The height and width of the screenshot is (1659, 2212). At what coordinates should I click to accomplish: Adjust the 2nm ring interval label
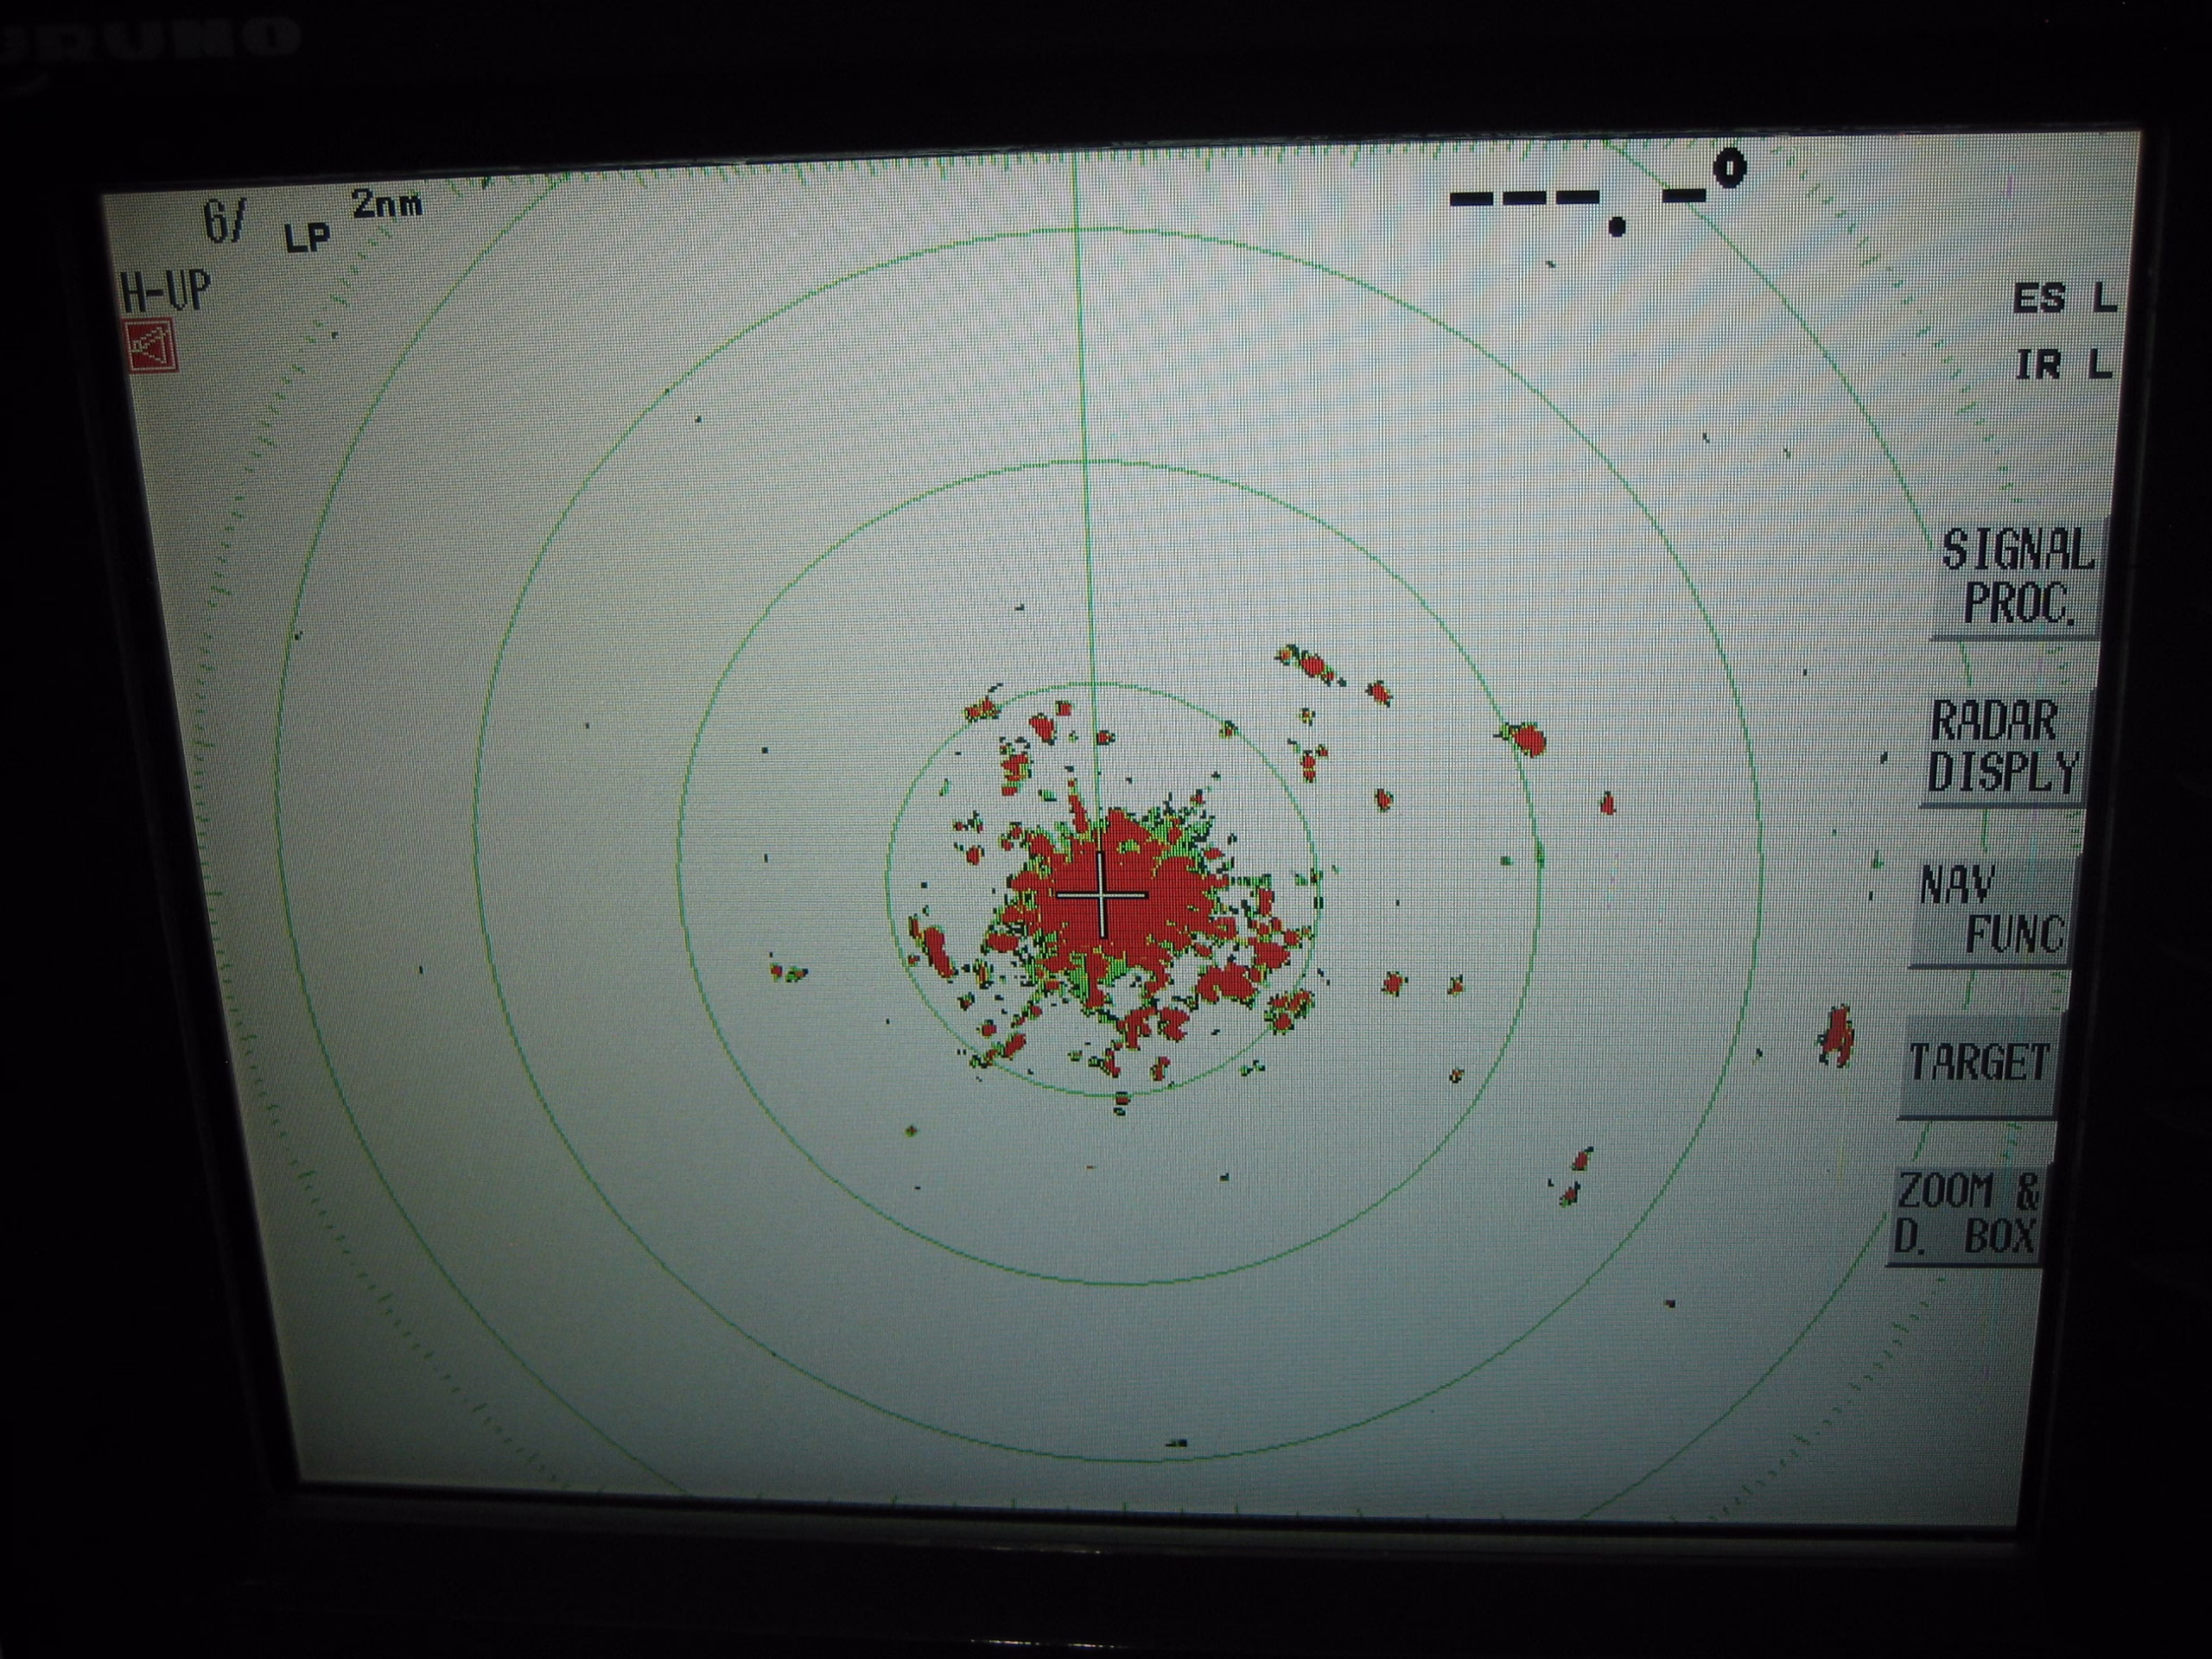click(387, 206)
